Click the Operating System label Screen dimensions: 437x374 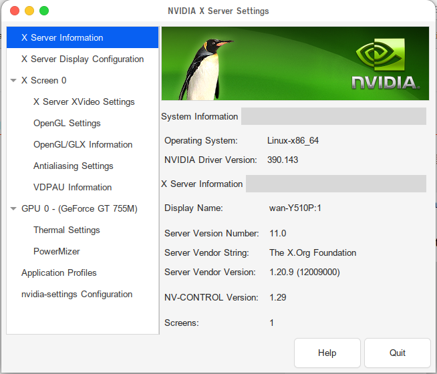(x=201, y=141)
